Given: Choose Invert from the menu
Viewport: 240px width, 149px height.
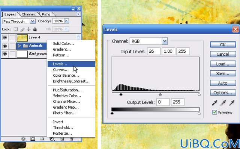Looking at the screenshot, I should tap(71, 122).
